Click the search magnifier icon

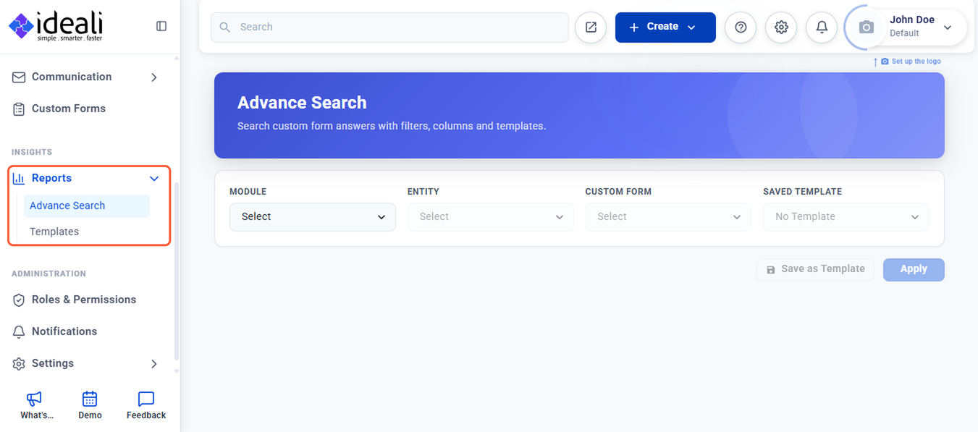[225, 27]
